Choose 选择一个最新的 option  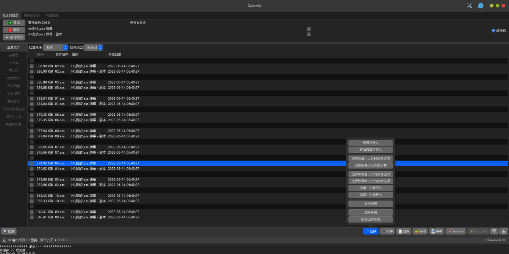pyautogui.click(x=371, y=195)
